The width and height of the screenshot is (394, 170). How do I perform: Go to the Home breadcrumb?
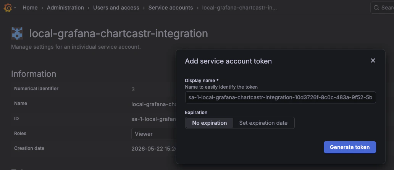[x=30, y=8]
